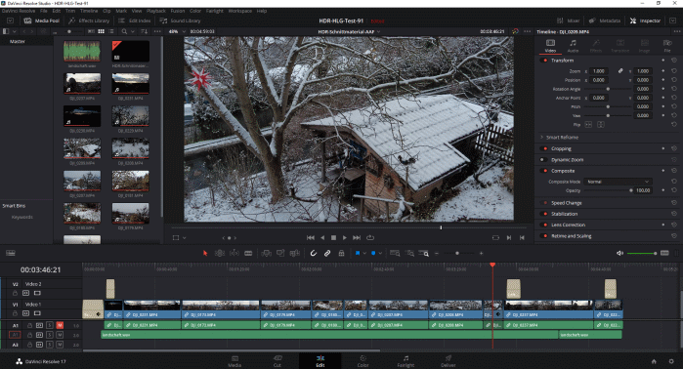Open the Metadata panel
Viewport: 683px width, 369px height.
(x=605, y=20)
